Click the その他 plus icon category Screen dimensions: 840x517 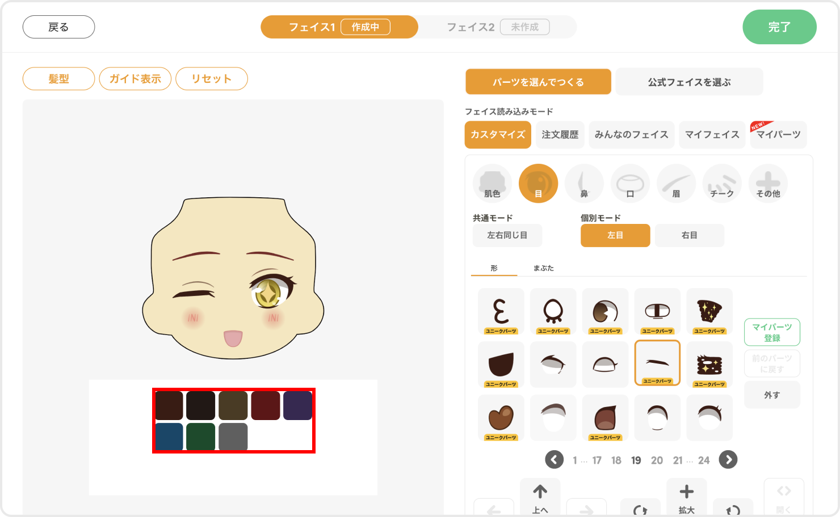click(768, 184)
